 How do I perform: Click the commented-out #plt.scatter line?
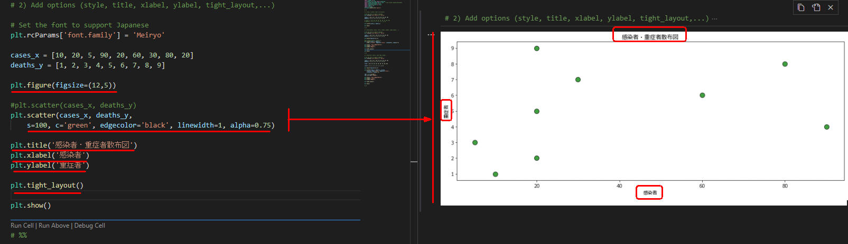pyautogui.click(x=73, y=105)
